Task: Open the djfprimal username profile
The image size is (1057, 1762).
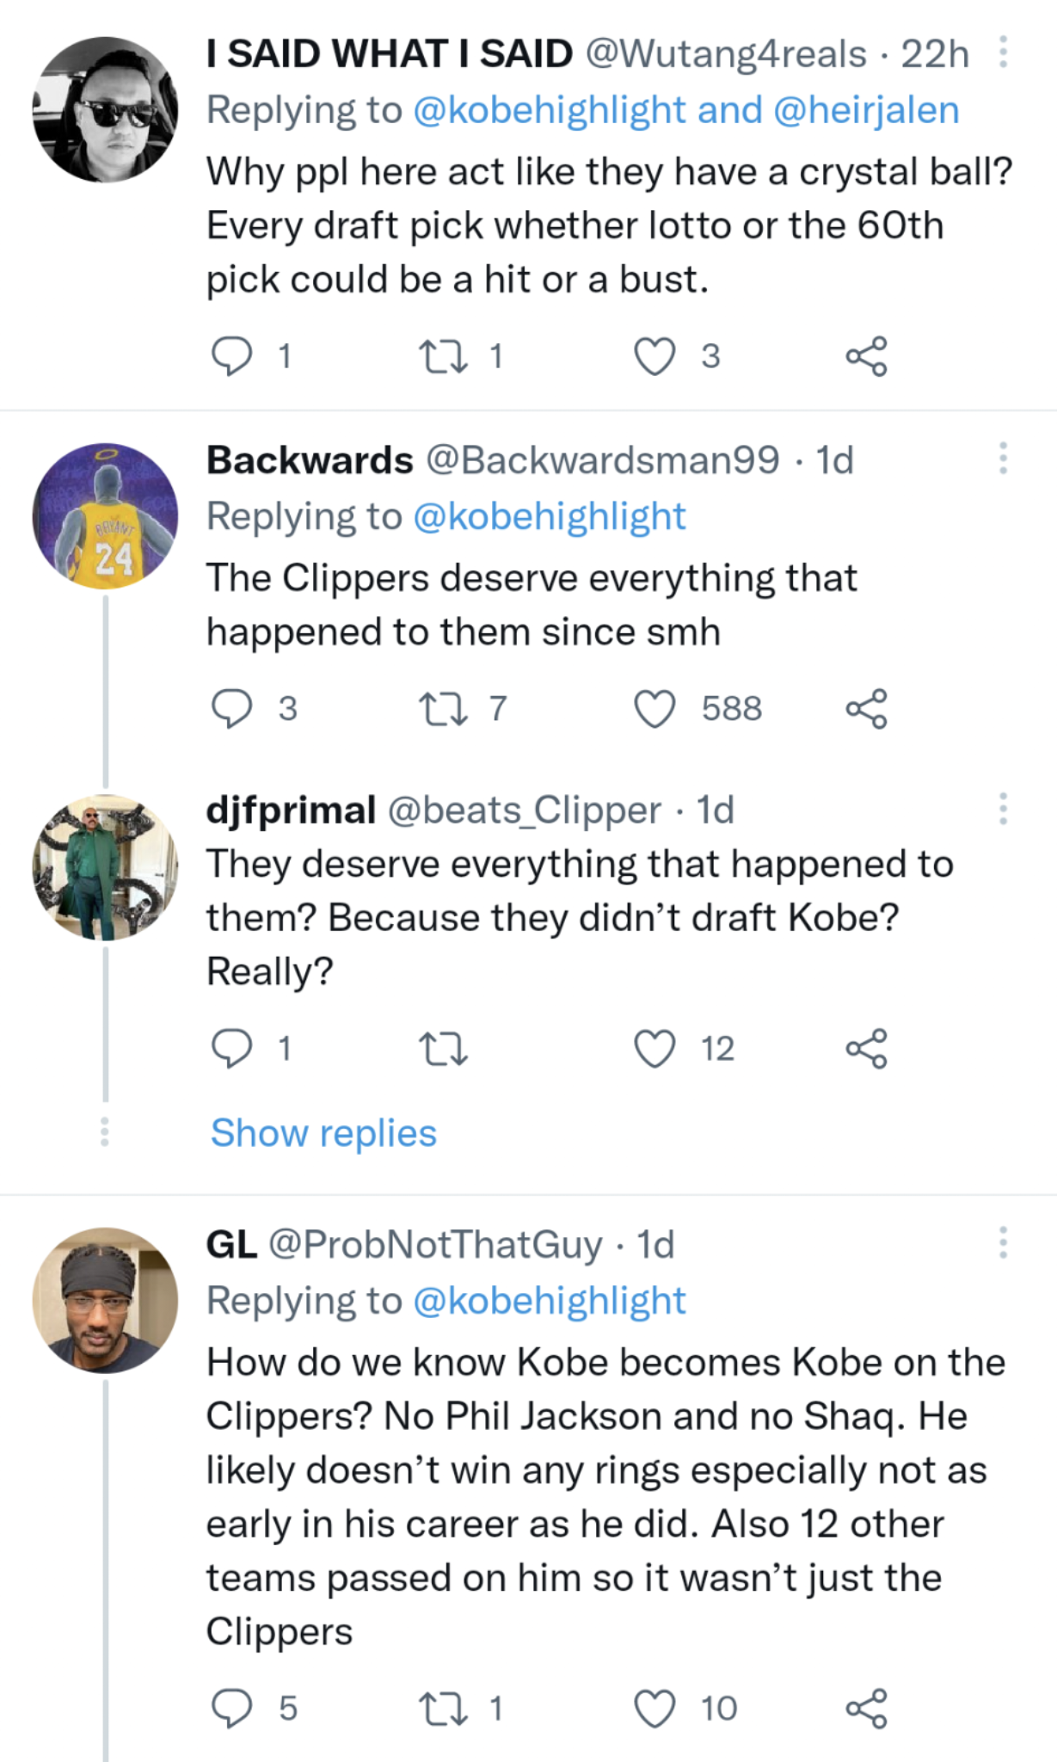Action: [x=291, y=810]
